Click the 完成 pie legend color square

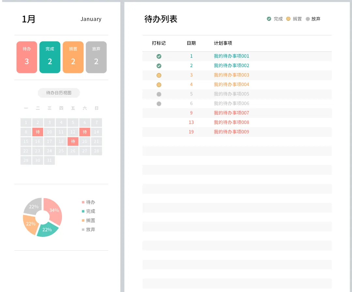pyautogui.click(x=83, y=212)
